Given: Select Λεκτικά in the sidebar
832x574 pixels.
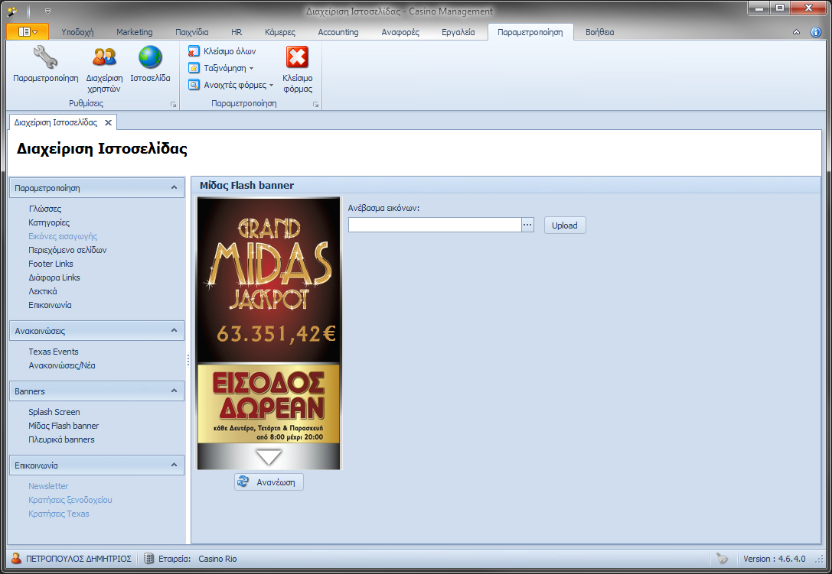Looking at the screenshot, I should click(x=42, y=291).
